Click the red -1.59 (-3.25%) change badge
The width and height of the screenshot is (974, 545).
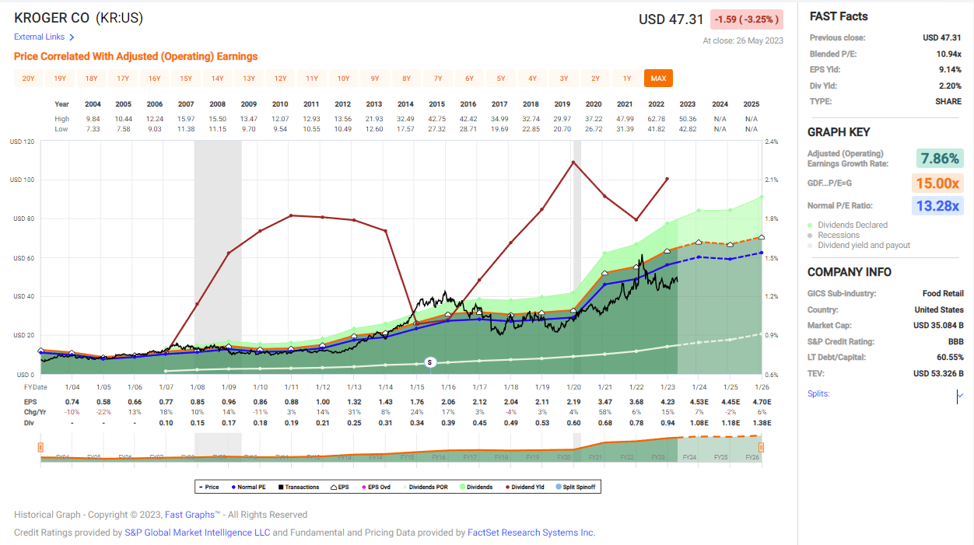point(745,19)
